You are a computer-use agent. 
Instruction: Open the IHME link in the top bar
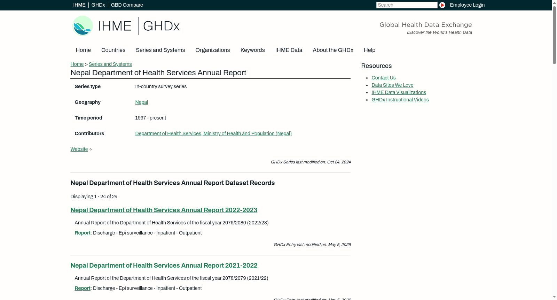coord(79,5)
